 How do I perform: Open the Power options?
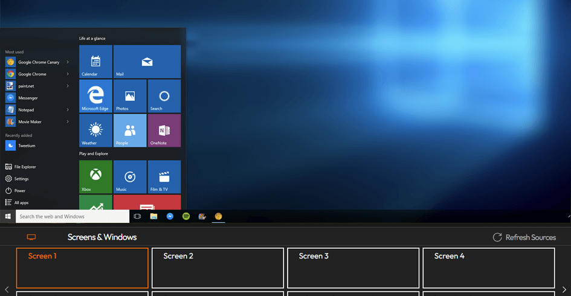click(x=19, y=190)
